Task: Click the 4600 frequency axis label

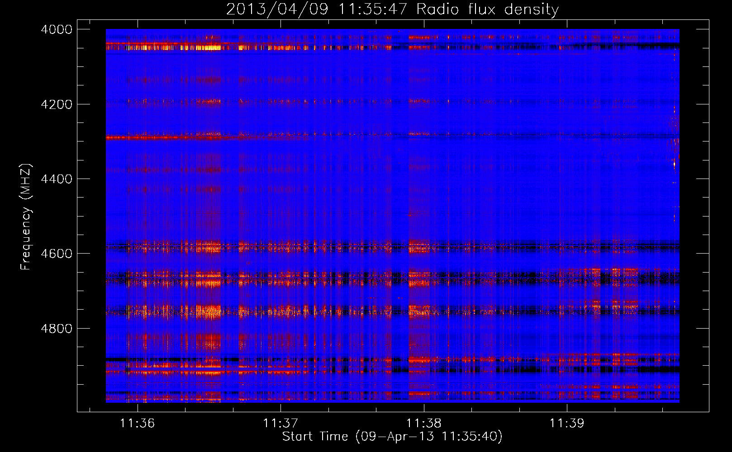Action: coord(57,254)
